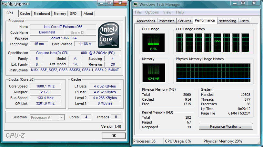Click the Multiplier value 'x 12.0'
This screenshot has width=263, height=147.
pyautogui.click(x=45, y=92)
